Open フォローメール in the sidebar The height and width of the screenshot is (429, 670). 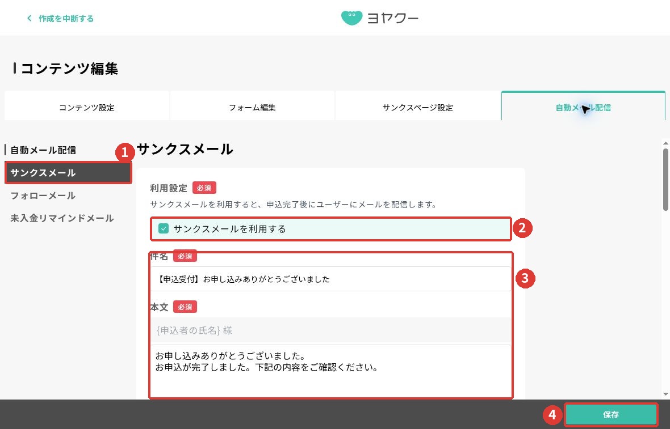point(43,196)
